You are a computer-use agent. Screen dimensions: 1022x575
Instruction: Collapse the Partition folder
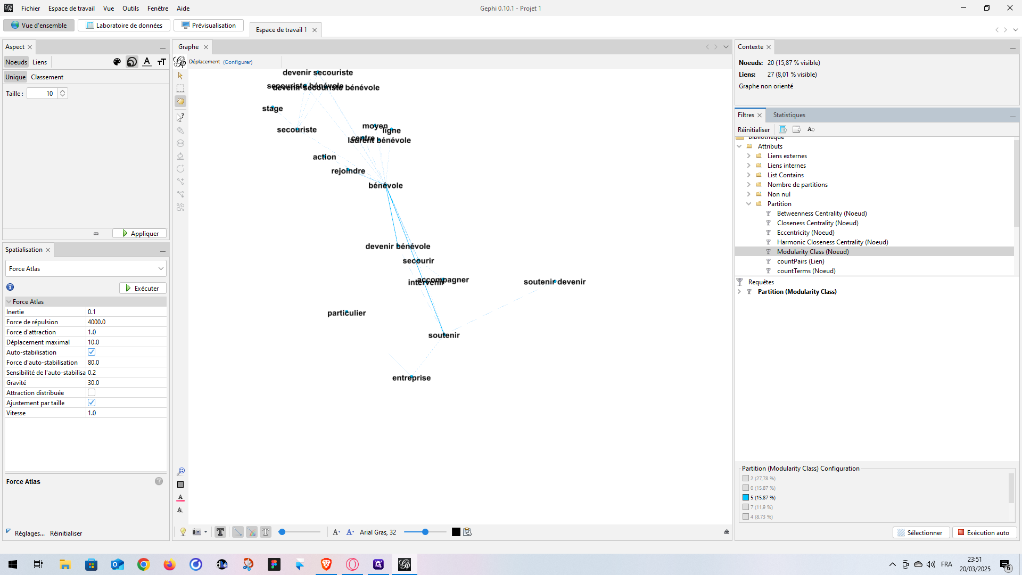tap(749, 204)
